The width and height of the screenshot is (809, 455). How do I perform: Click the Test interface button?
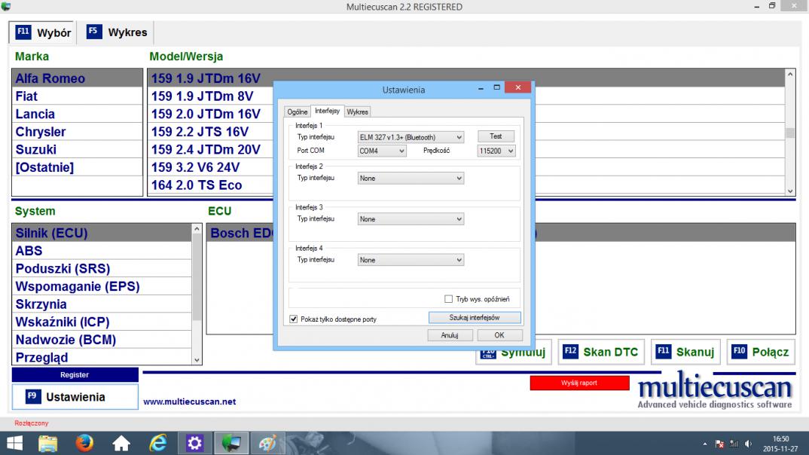coord(496,136)
